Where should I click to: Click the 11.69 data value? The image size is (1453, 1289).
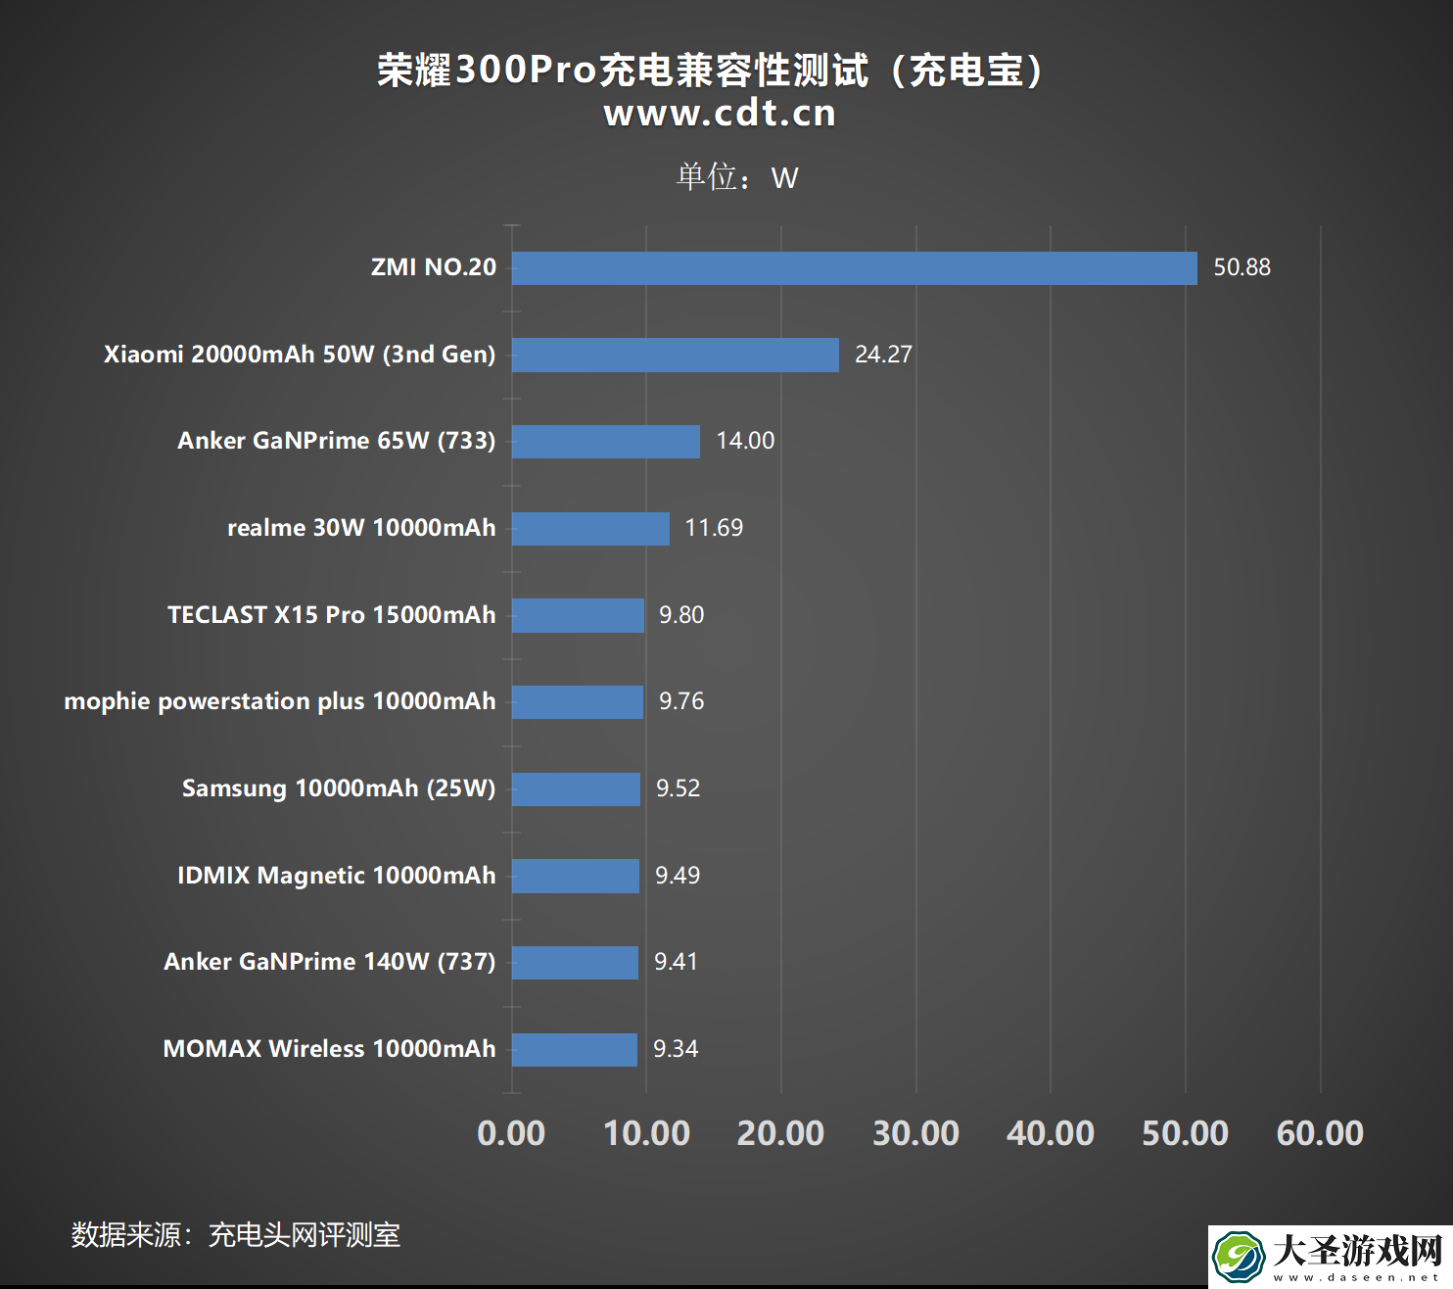(715, 528)
